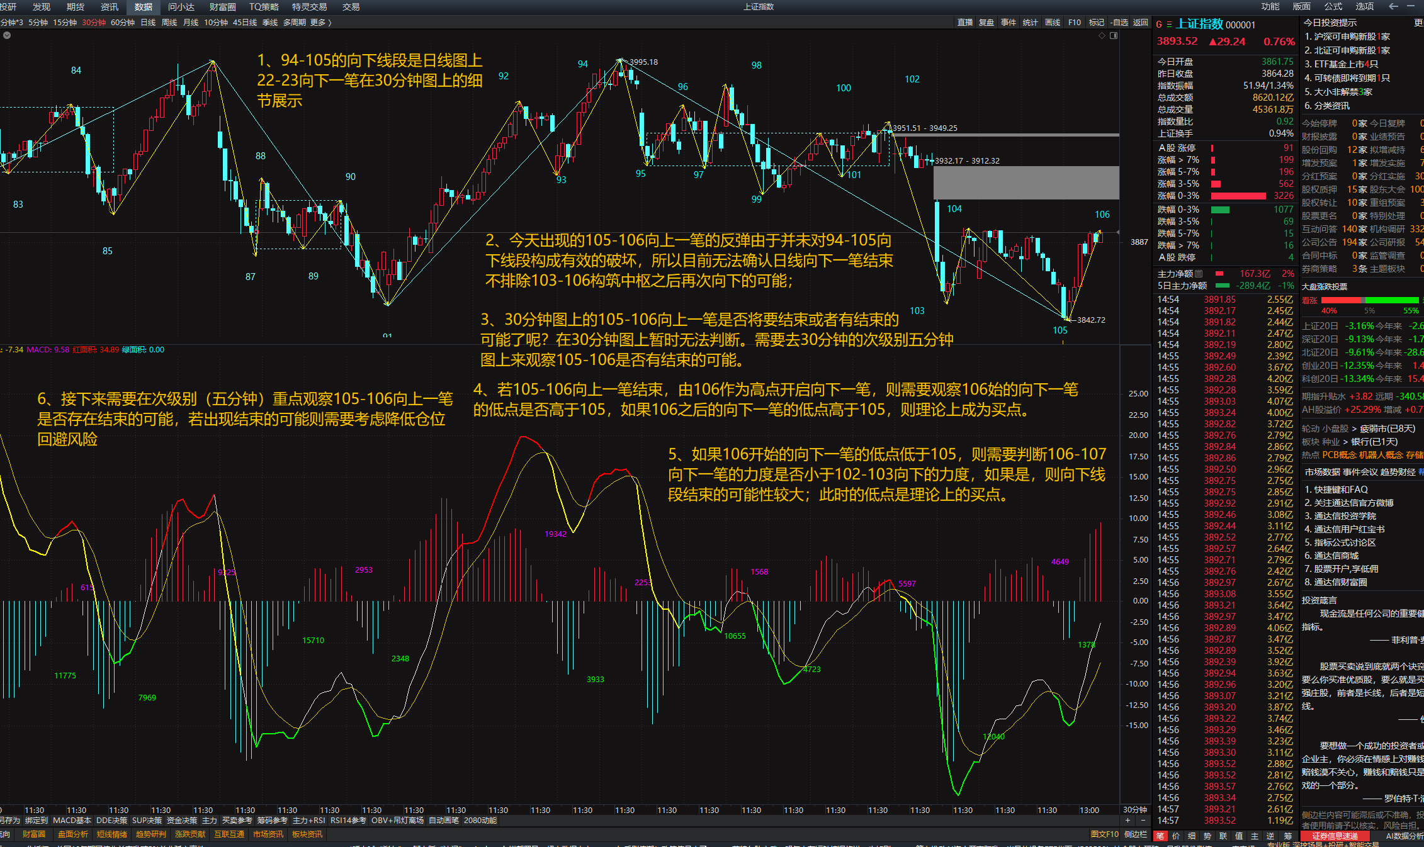
Task: Click 快捷键和FAQ help link
Action: (x=1341, y=490)
